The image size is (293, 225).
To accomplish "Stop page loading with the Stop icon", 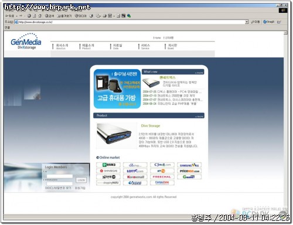I will pos(29,16).
